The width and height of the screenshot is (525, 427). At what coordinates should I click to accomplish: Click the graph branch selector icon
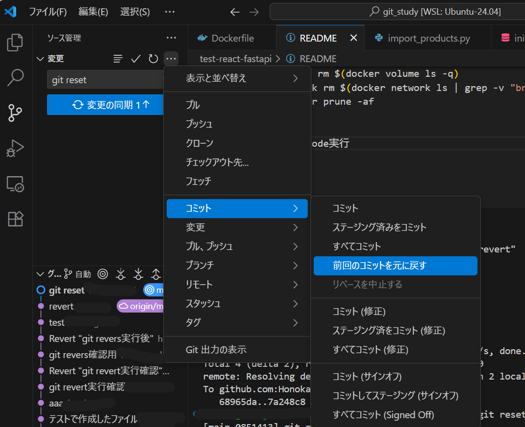[68, 274]
